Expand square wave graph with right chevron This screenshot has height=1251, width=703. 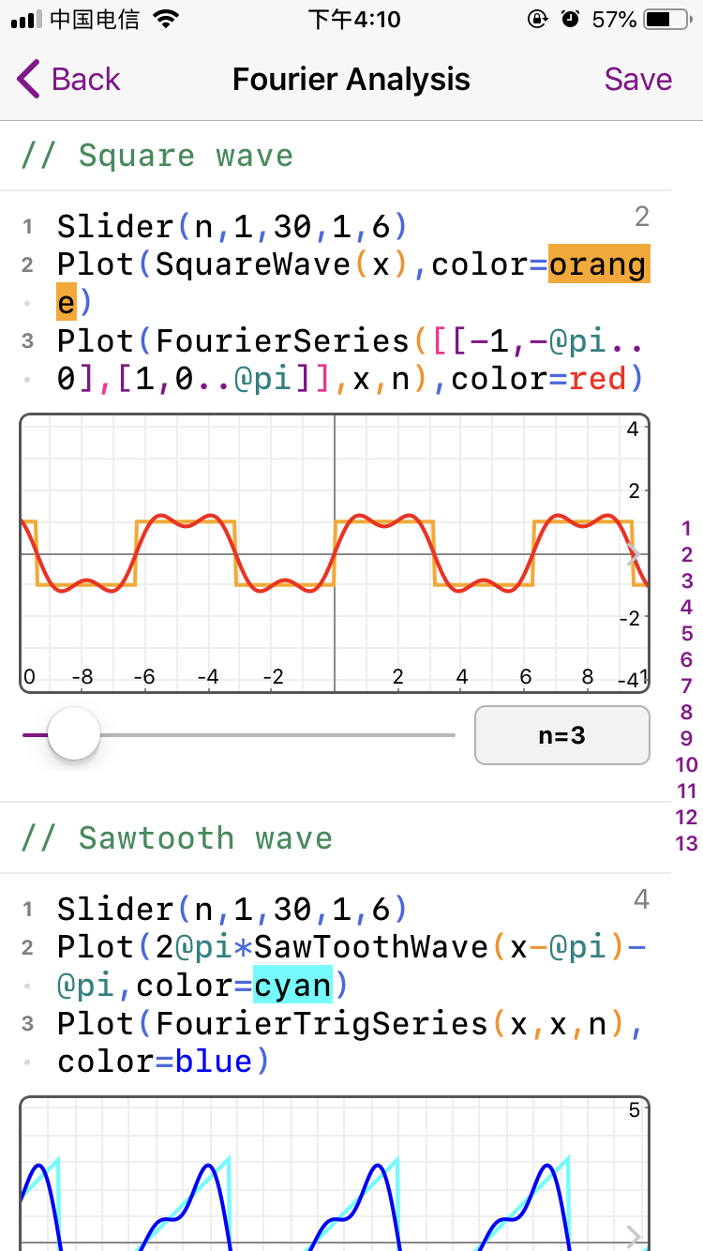coord(634,554)
